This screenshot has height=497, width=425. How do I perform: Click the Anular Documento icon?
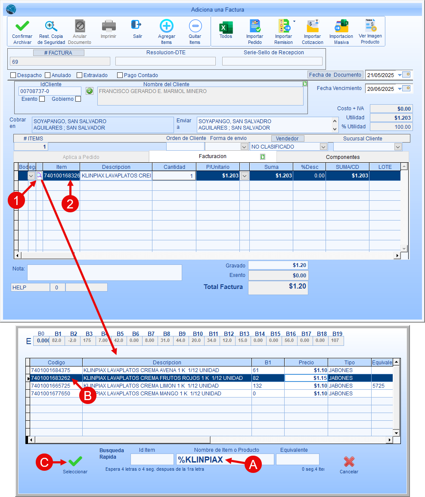(x=80, y=26)
